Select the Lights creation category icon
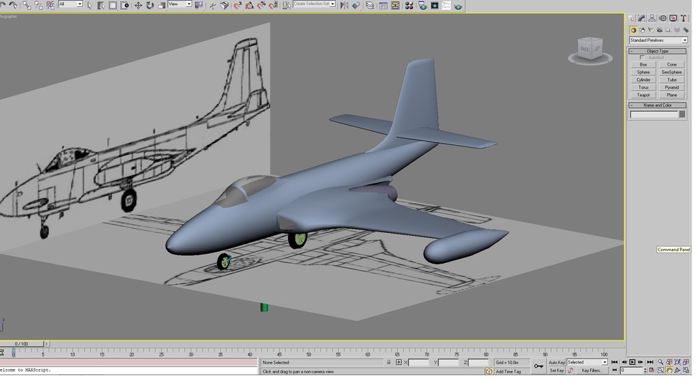The height and width of the screenshot is (392, 699). pyautogui.click(x=651, y=30)
